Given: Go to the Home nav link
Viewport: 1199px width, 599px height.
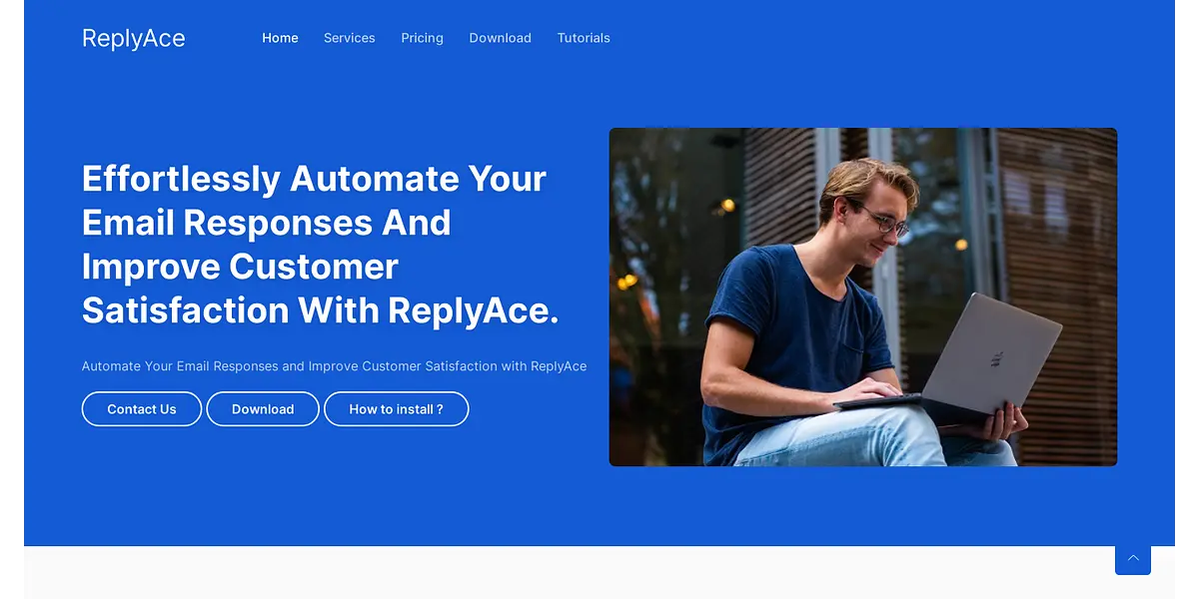Looking at the screenshot, I should 280,38.
